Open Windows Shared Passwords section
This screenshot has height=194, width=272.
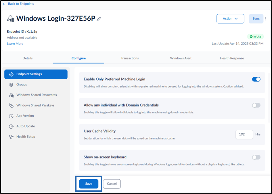pos(36,95)
